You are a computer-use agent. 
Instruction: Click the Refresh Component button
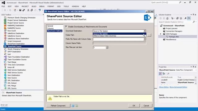point(58,106)
